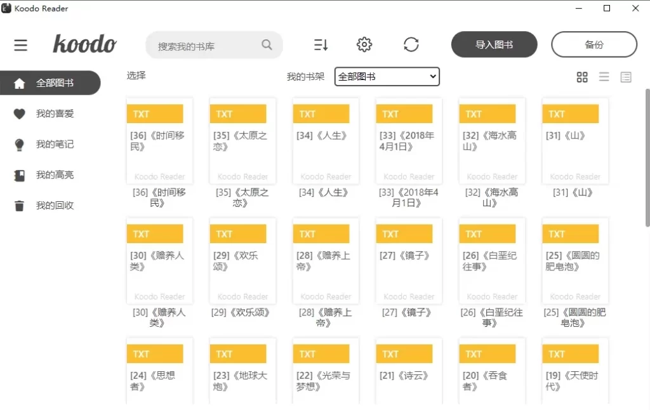Switch to list view layout
Image resolution: width=650 pixels, height=410 pixels.
604,77
